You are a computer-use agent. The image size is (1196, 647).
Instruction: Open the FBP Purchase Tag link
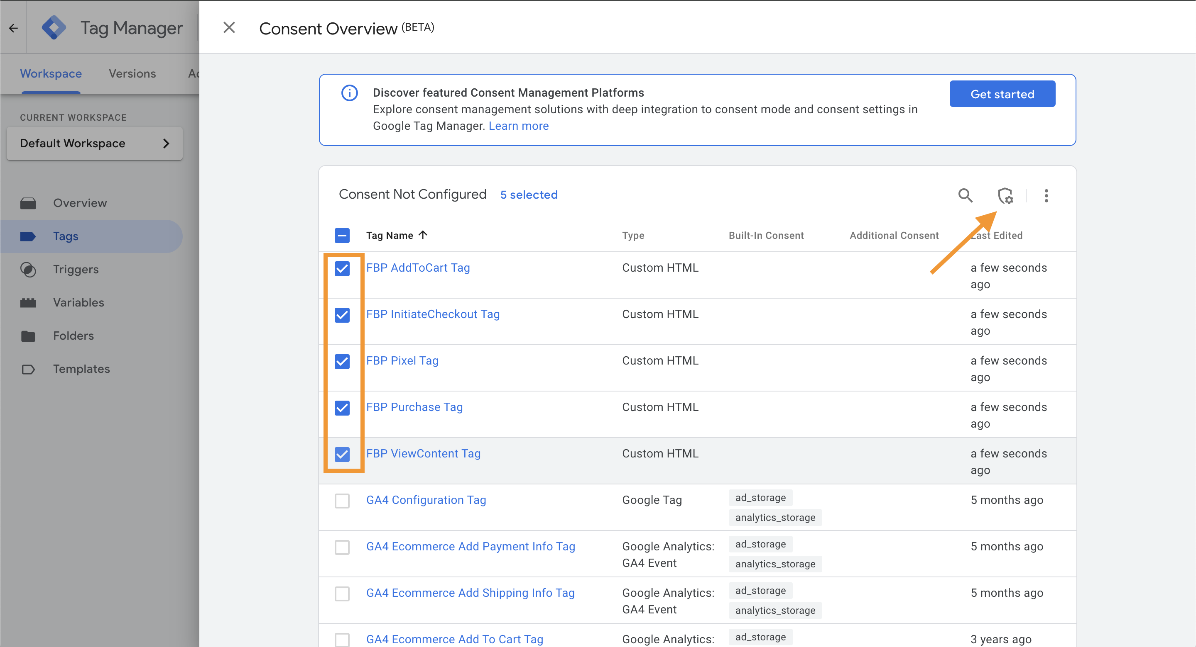point(414,407)
